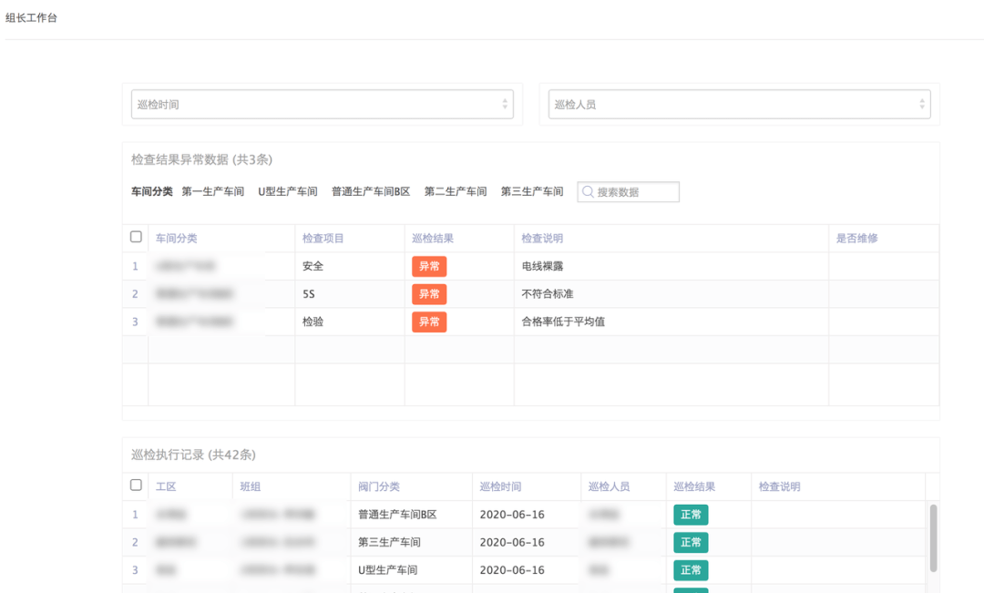Toggle select-all checkbox in 异常数据 table
Viewport: 984px width, 593px height.
(136, 237)
